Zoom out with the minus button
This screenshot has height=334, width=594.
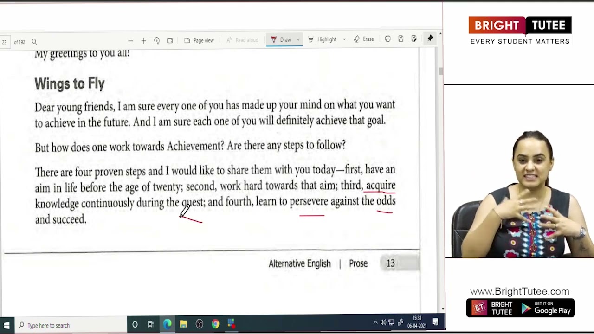tap(130, 41)
